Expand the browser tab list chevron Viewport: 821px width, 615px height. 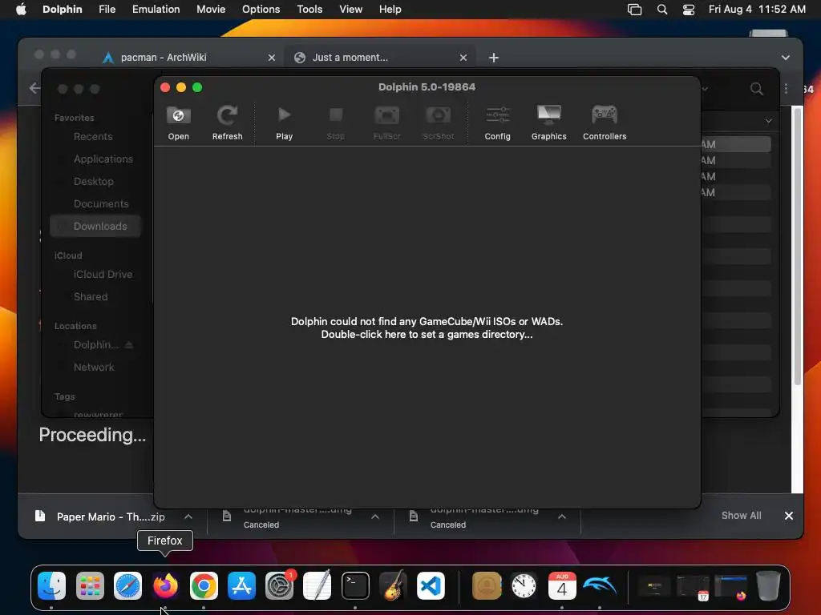786,58
